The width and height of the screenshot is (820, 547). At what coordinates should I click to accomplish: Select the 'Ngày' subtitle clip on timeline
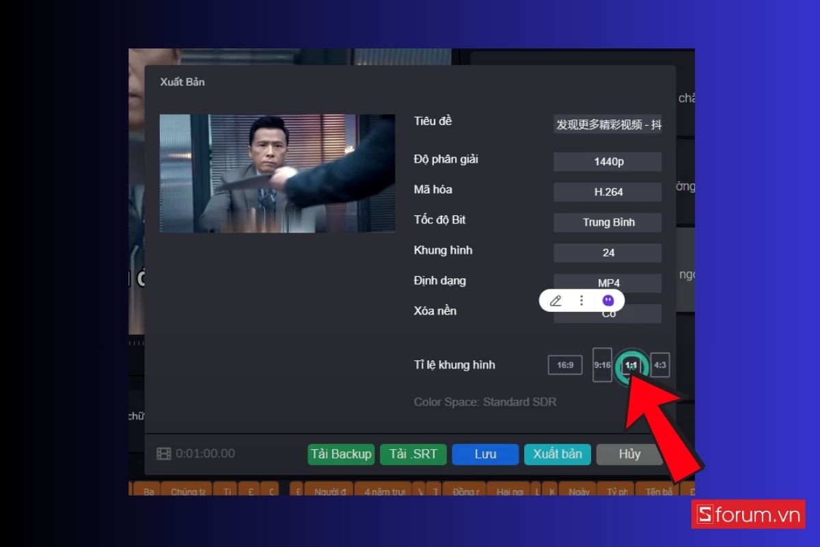(578, 490)
